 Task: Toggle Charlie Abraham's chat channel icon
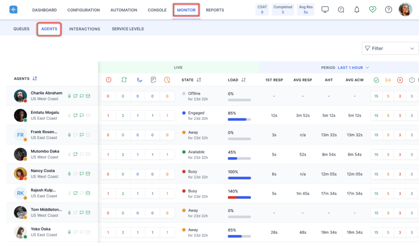click(x=81, y=96)
